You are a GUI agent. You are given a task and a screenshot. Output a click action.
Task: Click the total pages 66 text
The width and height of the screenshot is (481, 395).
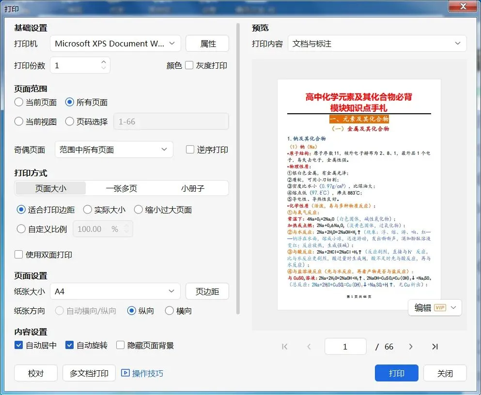point(388,347)
